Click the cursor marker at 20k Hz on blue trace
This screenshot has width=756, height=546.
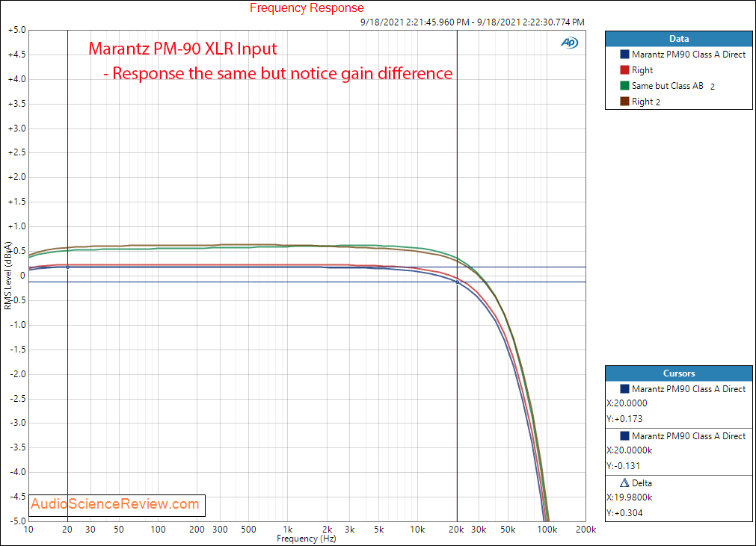click(x=457, y=282)
